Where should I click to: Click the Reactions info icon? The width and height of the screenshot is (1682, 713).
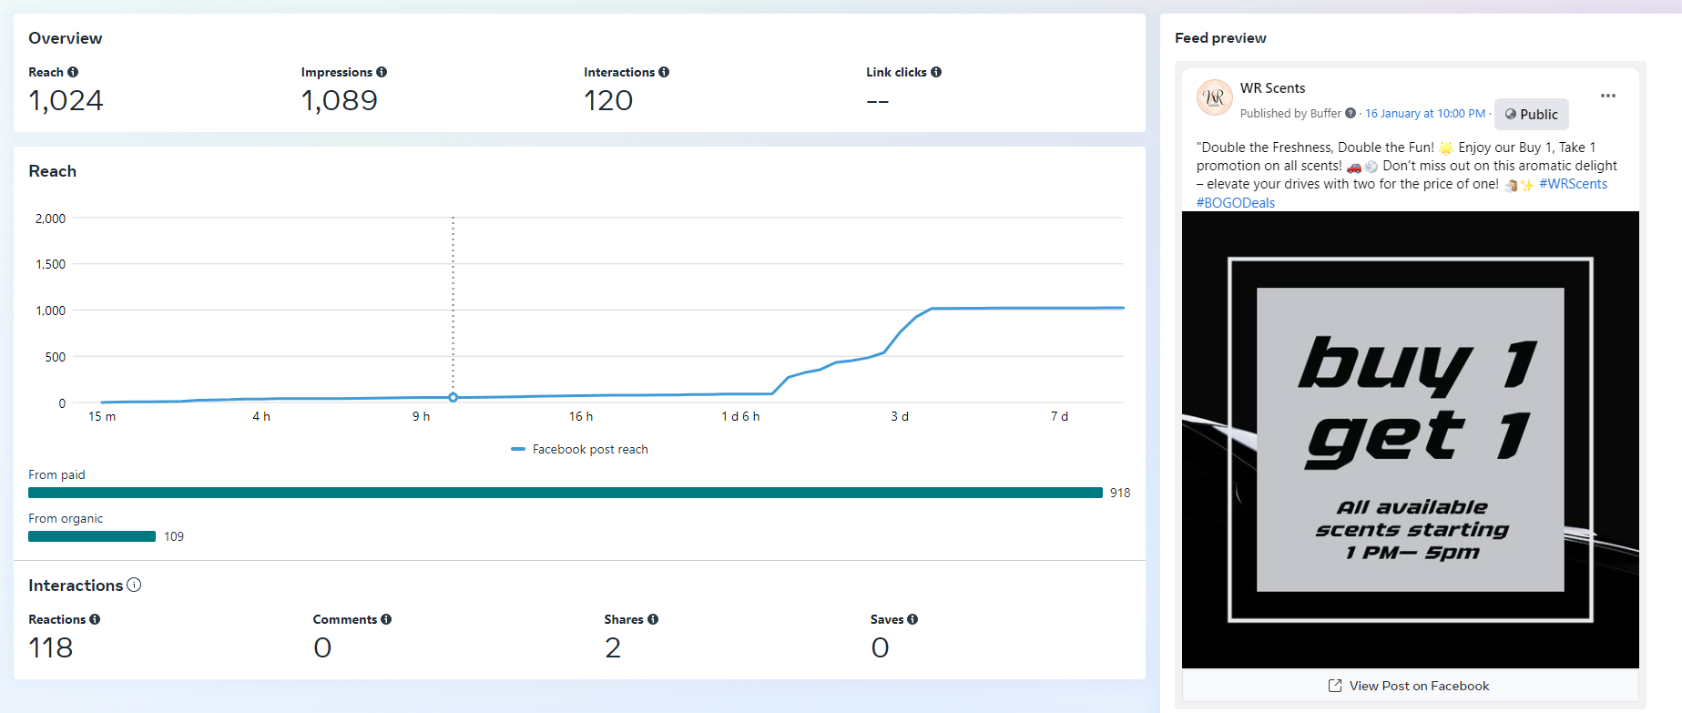coord(95,619)
